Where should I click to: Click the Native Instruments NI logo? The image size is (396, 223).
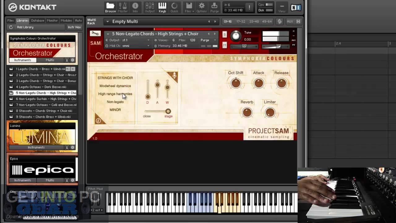point(295,7)
